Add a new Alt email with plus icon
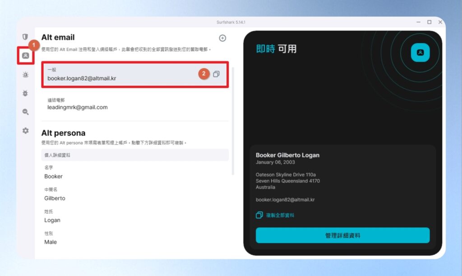 point(222,38)
